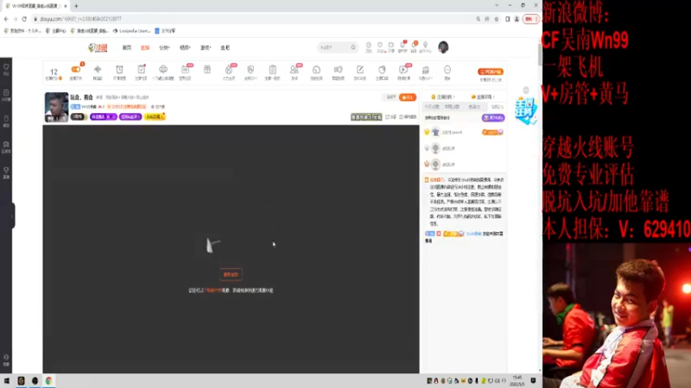Image resolution: width=691 pixels, height=388 pixels.
Task: Open the task checklist icon with red dot
Action: [141, 70]
